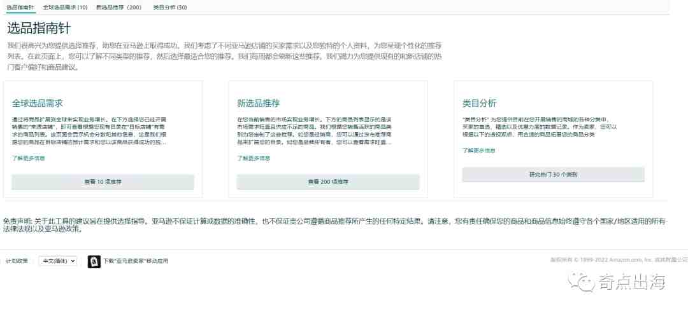Click 了解更多信息 under 全球选品需求
Image resolution: width=688 pixels, height=312 pixels.
click(28, 158)
